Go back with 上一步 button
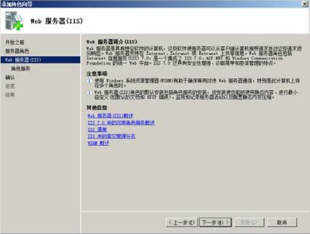This screenshot has height=234, width=310. 182,223
